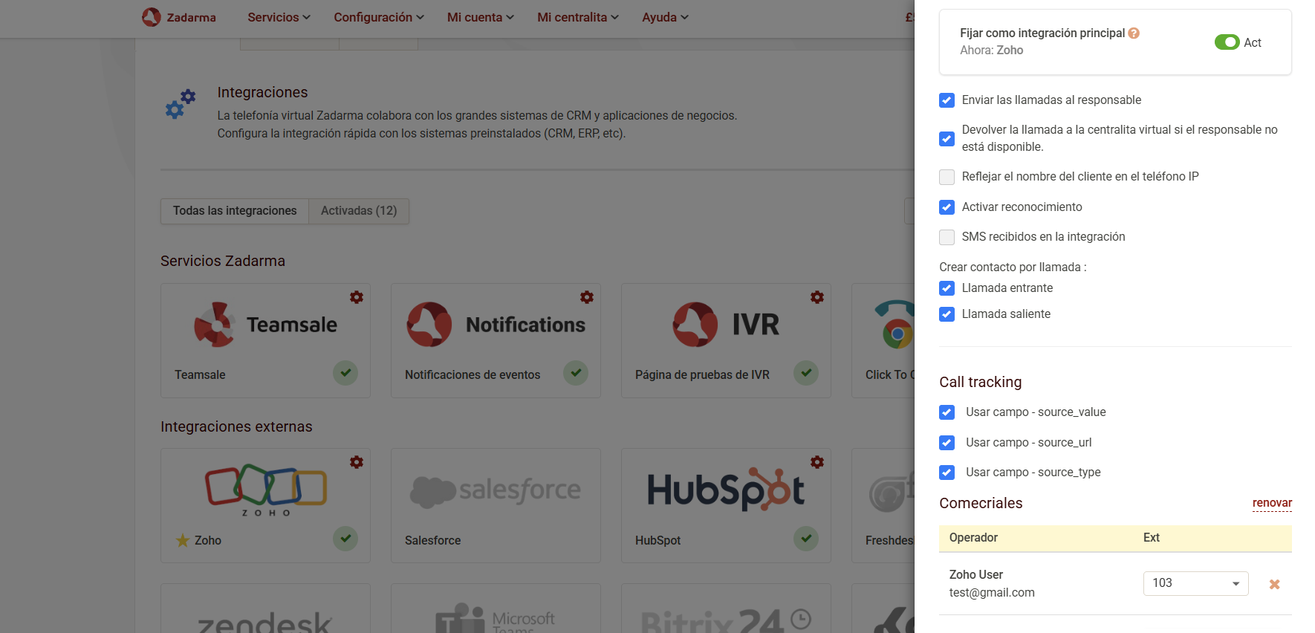Click Notificaciones de eventos green checkmark
This screenshot has width=1315, height=633.
click(x=576, y=373)
